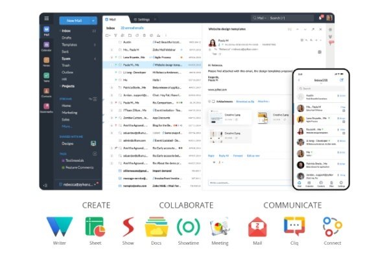
Task: Click the Sheet app icon
Action: coord(95,227)
